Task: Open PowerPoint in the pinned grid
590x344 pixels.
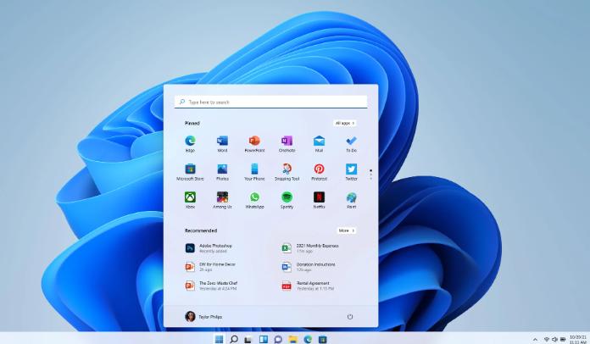Action: point(254,143)
